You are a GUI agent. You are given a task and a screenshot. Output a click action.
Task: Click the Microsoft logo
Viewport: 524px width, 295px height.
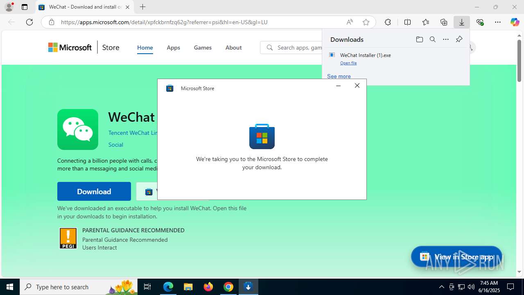[x=70, y=48]
